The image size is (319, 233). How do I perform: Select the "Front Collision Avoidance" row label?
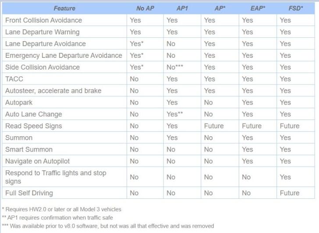coord(43,20)
